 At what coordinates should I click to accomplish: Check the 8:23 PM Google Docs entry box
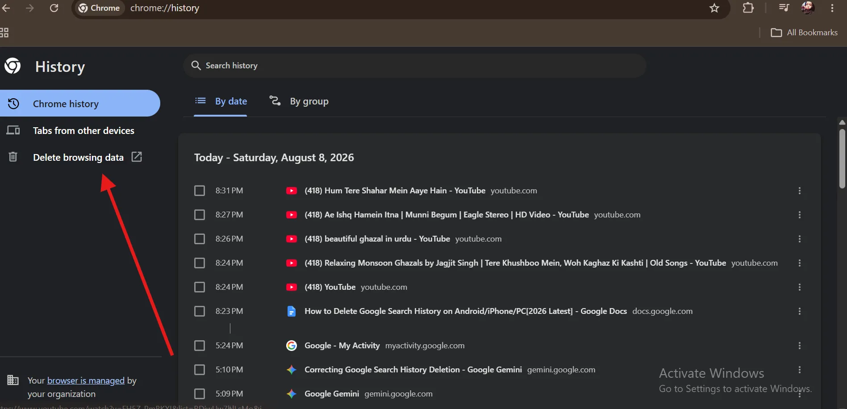point(200,311)
